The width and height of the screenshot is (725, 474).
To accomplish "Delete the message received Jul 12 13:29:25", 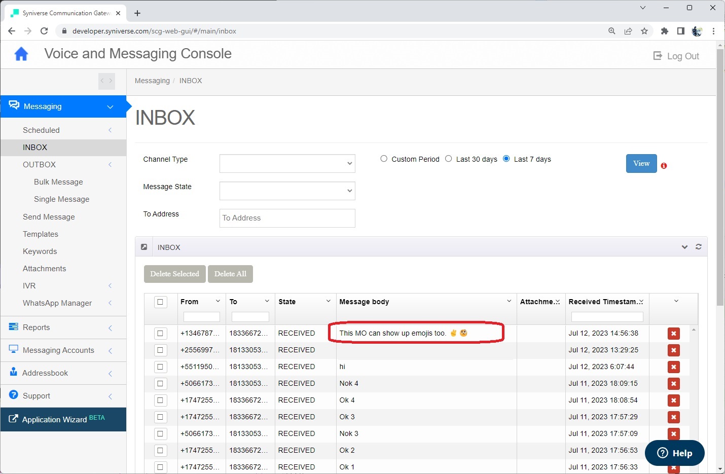I will (x=673, y=350).
